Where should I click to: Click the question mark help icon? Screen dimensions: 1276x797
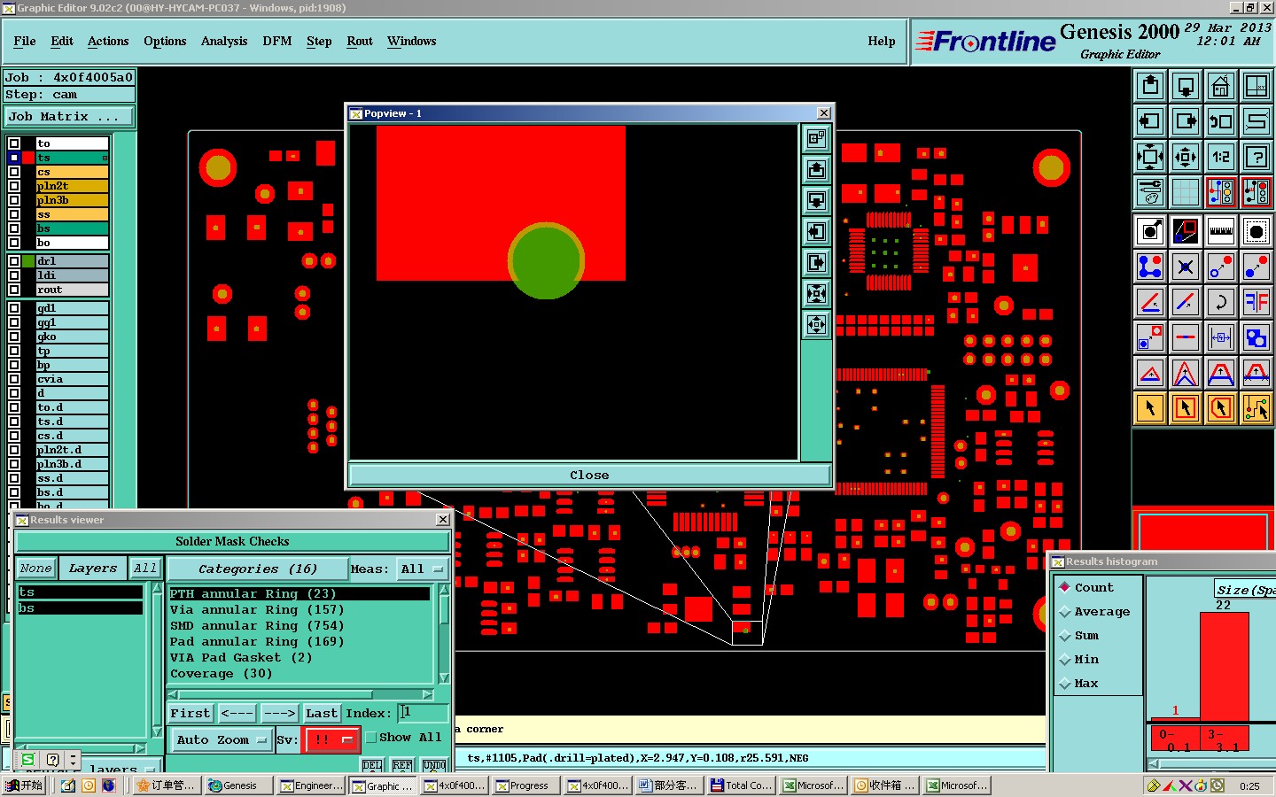coord(1257,157)
